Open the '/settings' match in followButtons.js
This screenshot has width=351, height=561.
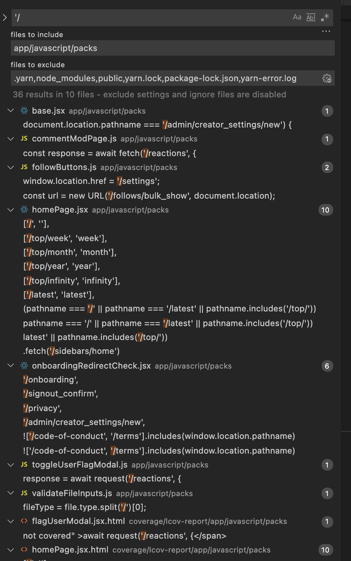(x=93, y=181)
